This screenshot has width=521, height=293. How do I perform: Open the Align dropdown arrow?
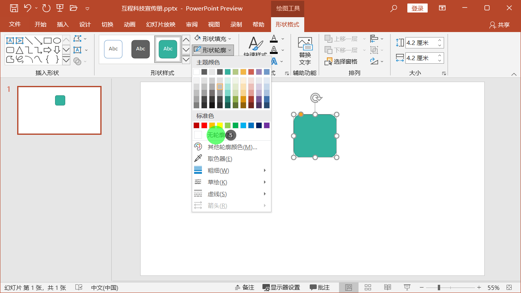click(382, 39)
